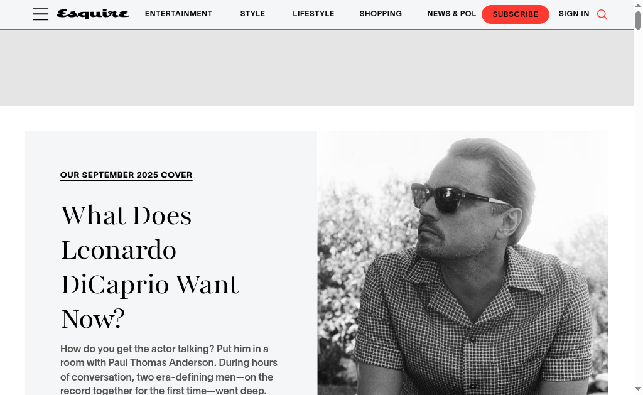
Task: Click the scrollbar down arrow
Action: pos(638,389)
